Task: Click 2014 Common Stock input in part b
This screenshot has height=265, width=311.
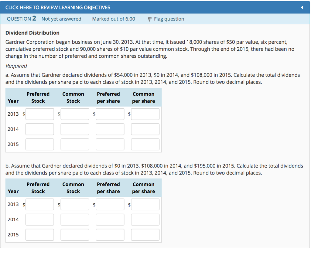Action: (x=75, y=219)
